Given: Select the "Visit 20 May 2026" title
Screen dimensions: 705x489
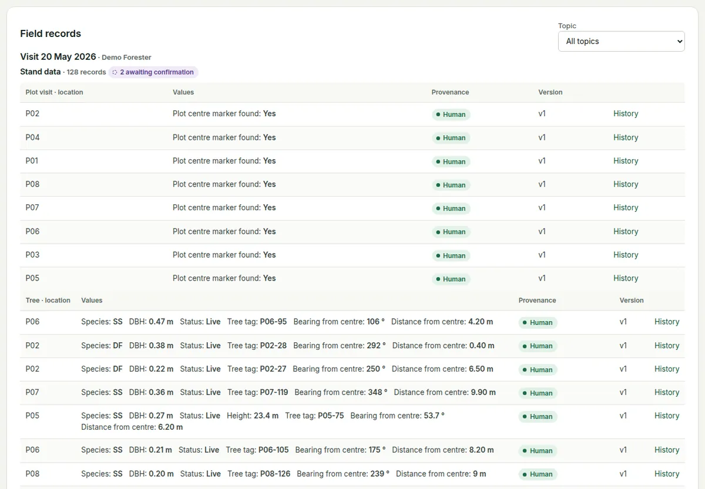Looking at the screenshot, I should coord(58,57).
